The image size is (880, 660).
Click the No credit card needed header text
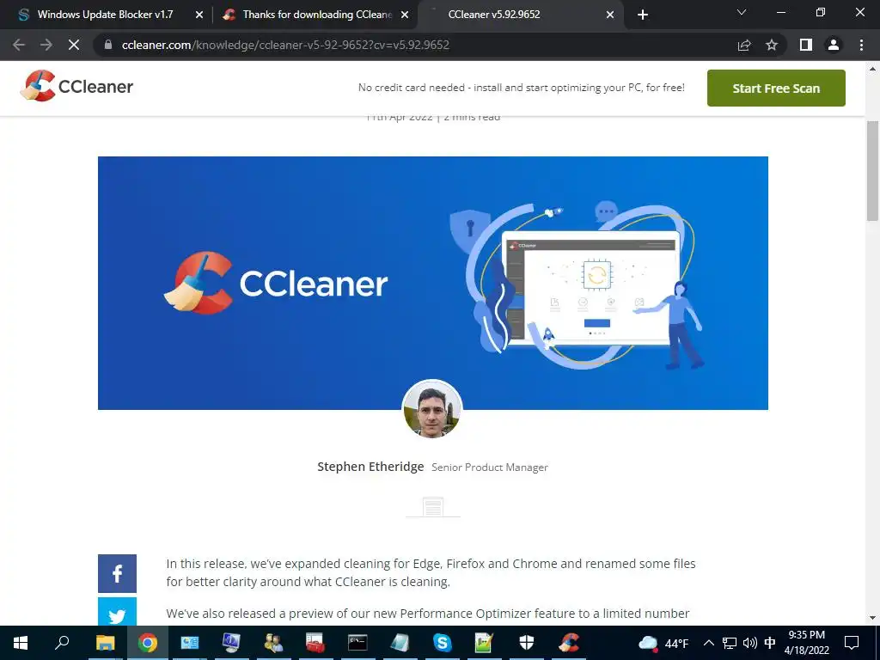tap(522, 88)
